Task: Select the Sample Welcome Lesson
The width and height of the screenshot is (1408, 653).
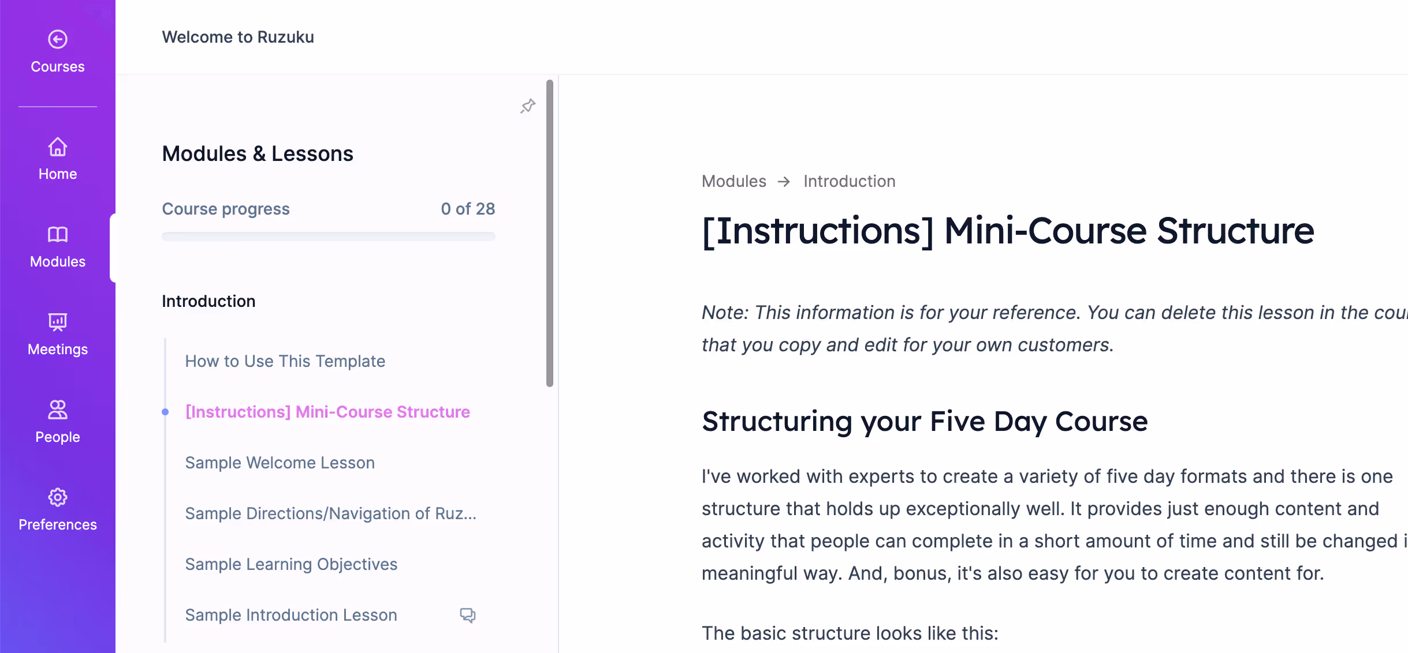Action: pos(280,462)
